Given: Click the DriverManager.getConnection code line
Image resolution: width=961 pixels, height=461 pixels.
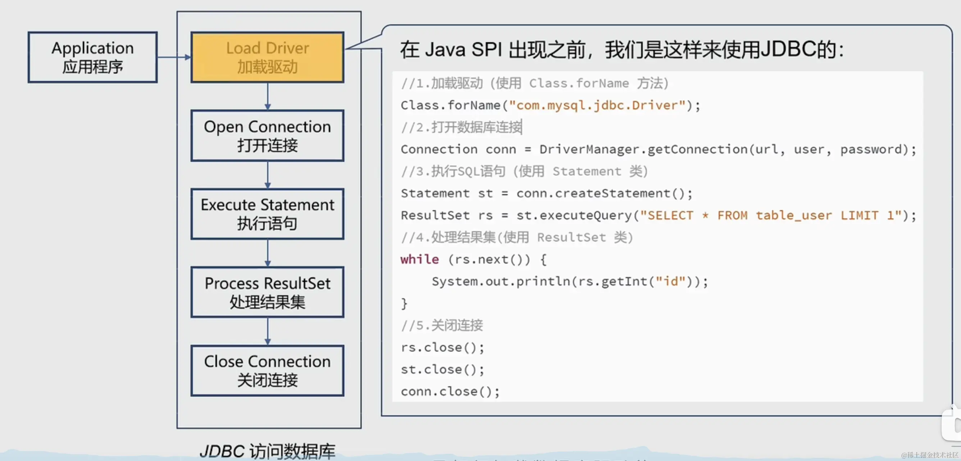Looking at the screenshot, I should [658, 149].
